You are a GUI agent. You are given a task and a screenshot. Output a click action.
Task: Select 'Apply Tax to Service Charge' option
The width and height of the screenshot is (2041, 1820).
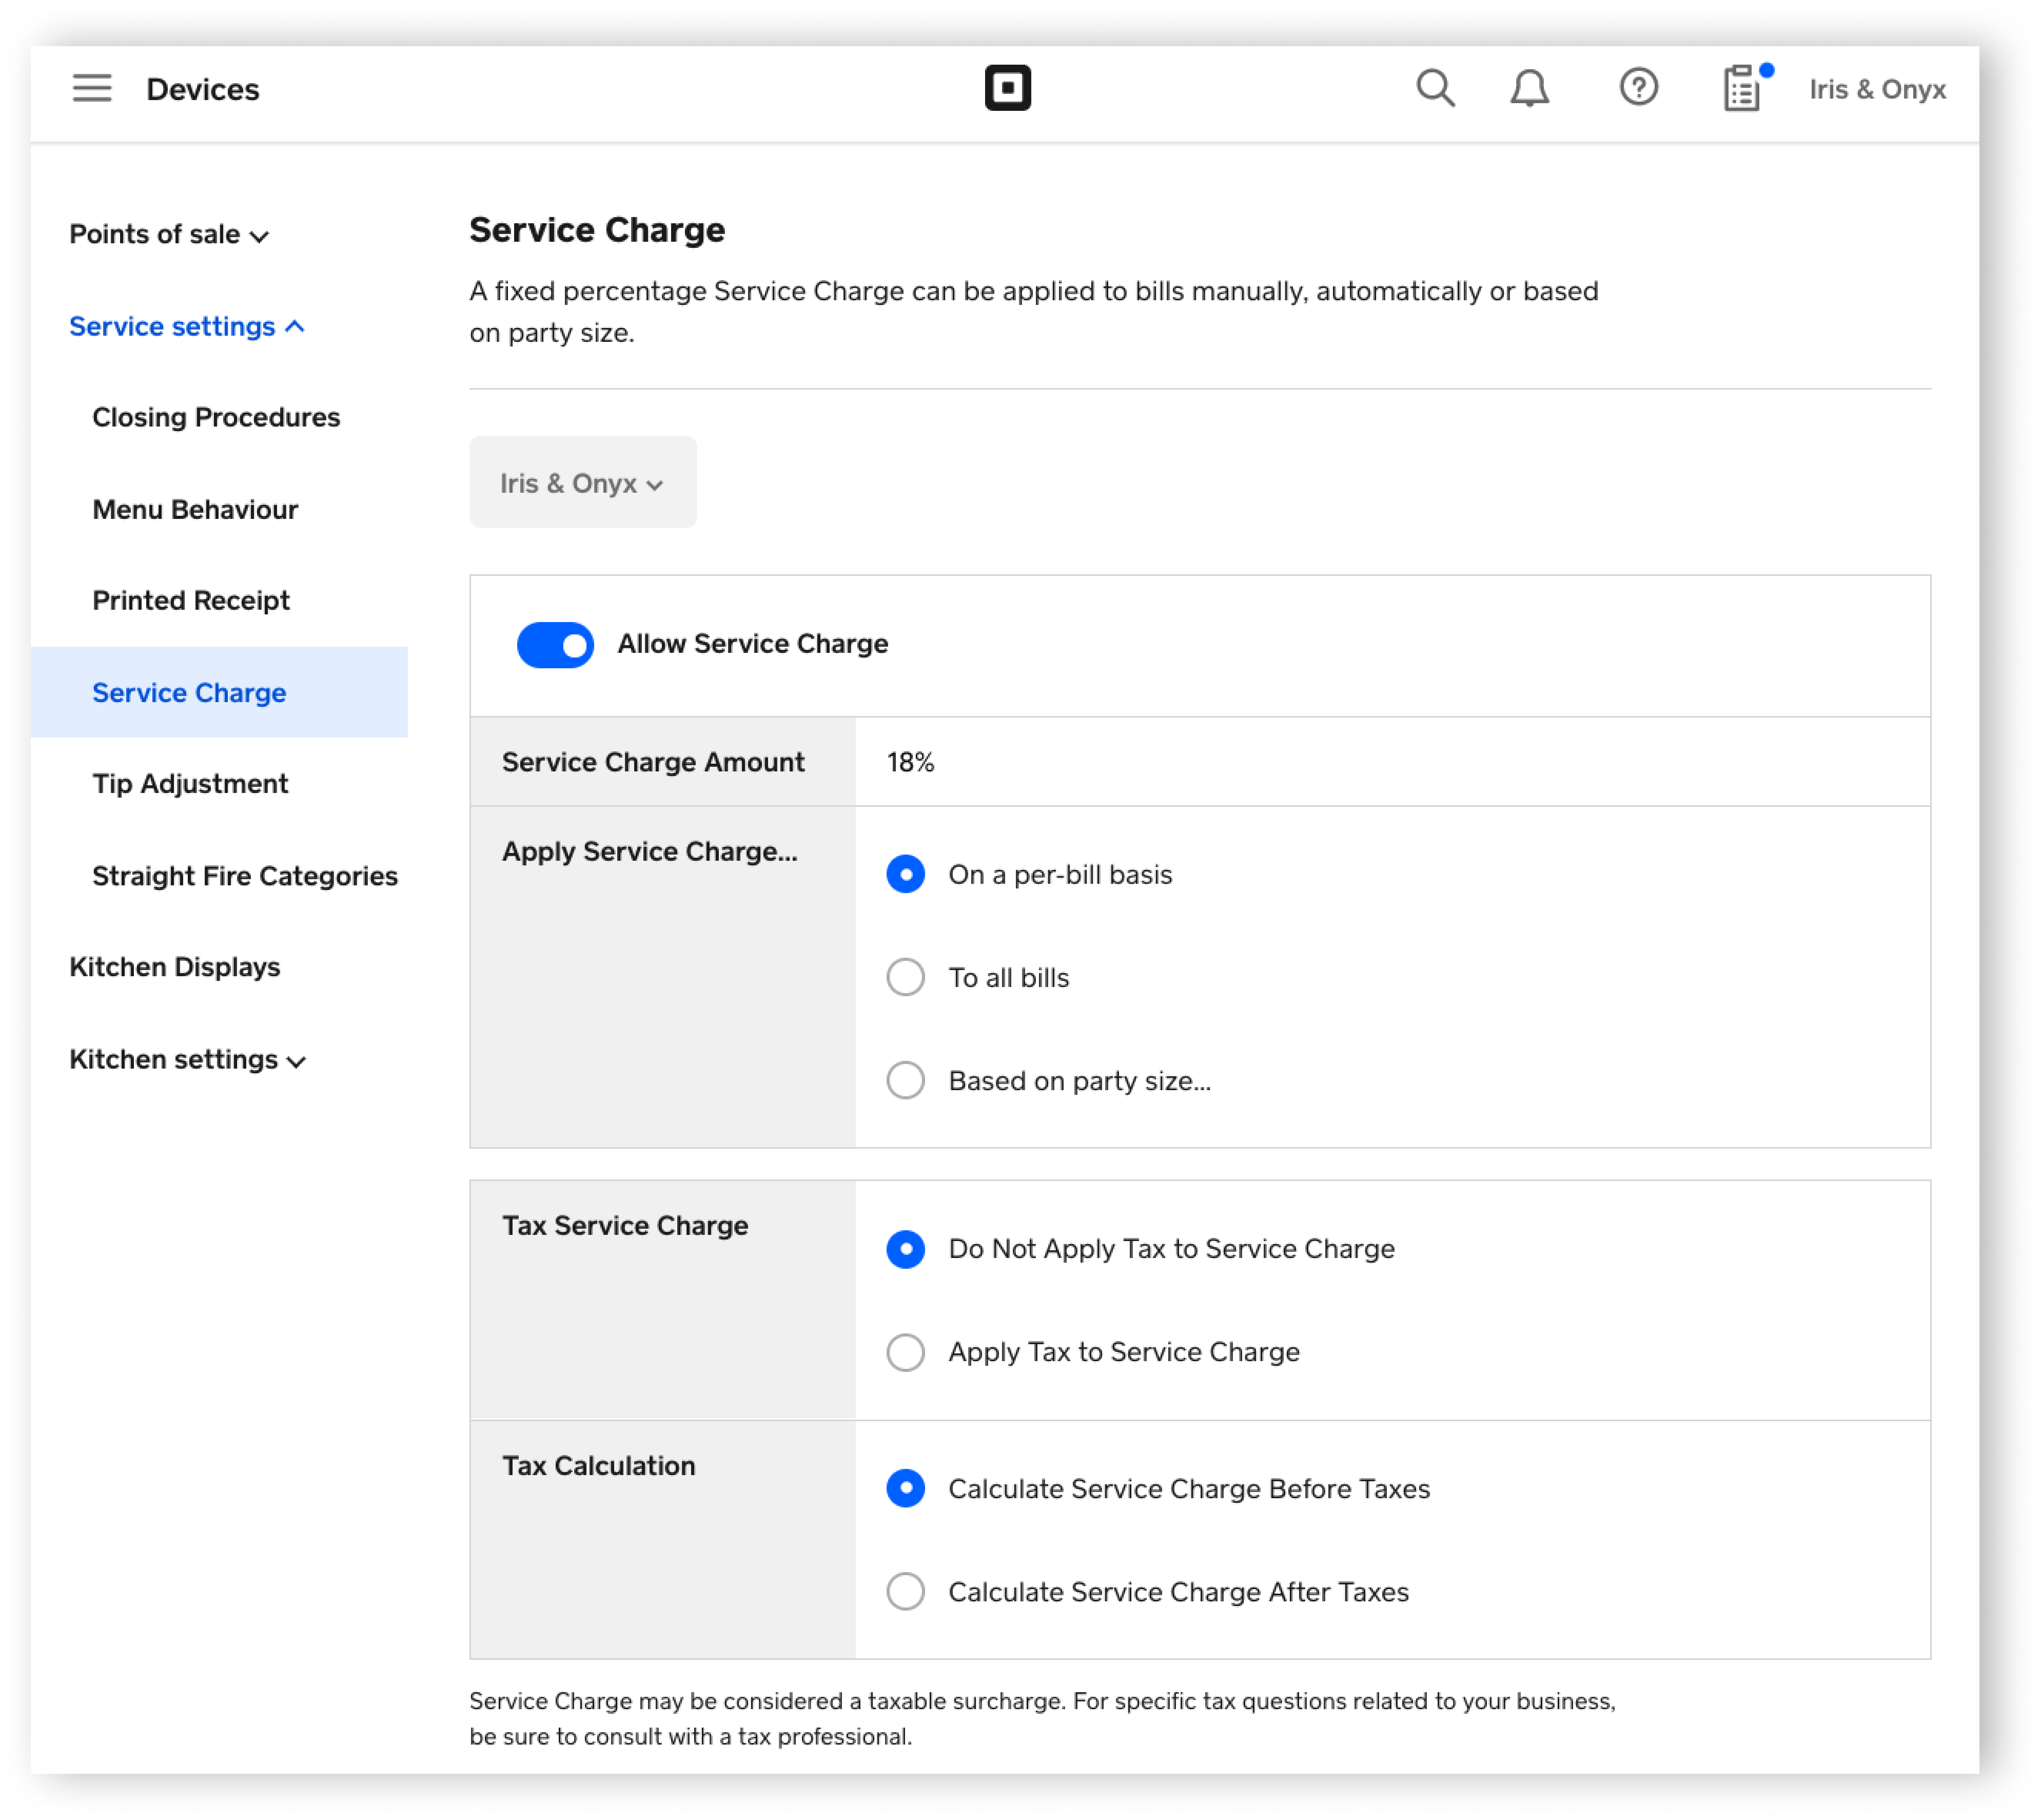tap(906, 1351)
